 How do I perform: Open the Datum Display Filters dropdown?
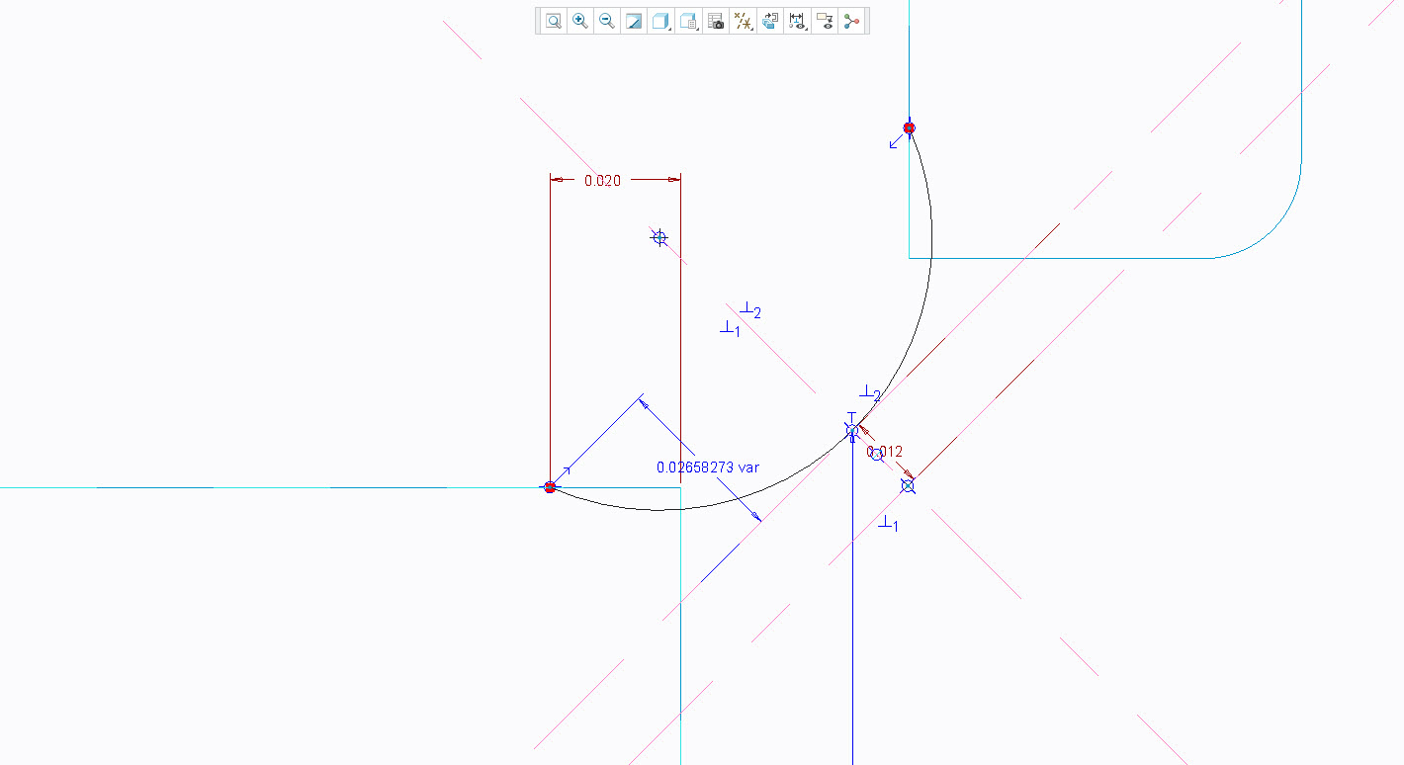pyautogui.click(x=743, y=21)
